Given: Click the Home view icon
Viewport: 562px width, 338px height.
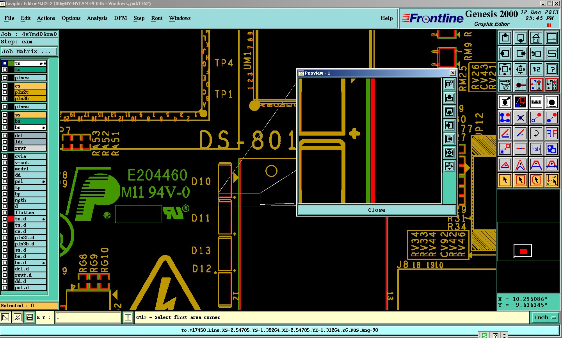Looking at the screenshot, I should (536, 38).
